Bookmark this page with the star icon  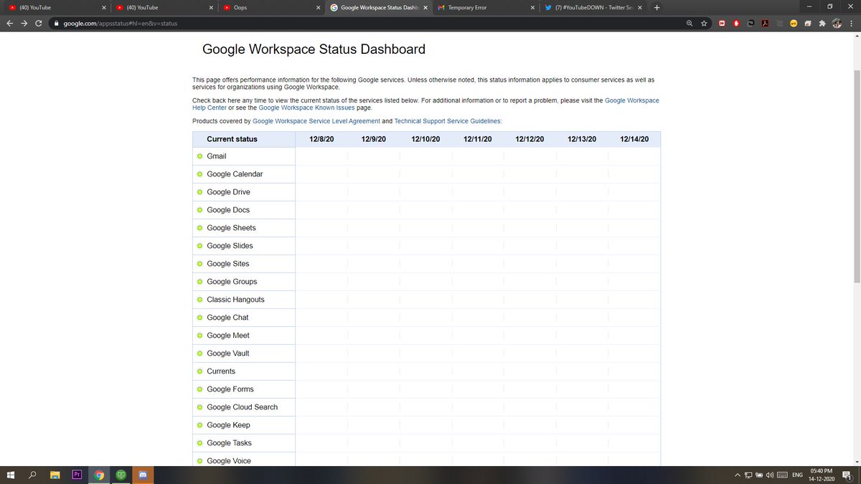[x=705, y=23]
